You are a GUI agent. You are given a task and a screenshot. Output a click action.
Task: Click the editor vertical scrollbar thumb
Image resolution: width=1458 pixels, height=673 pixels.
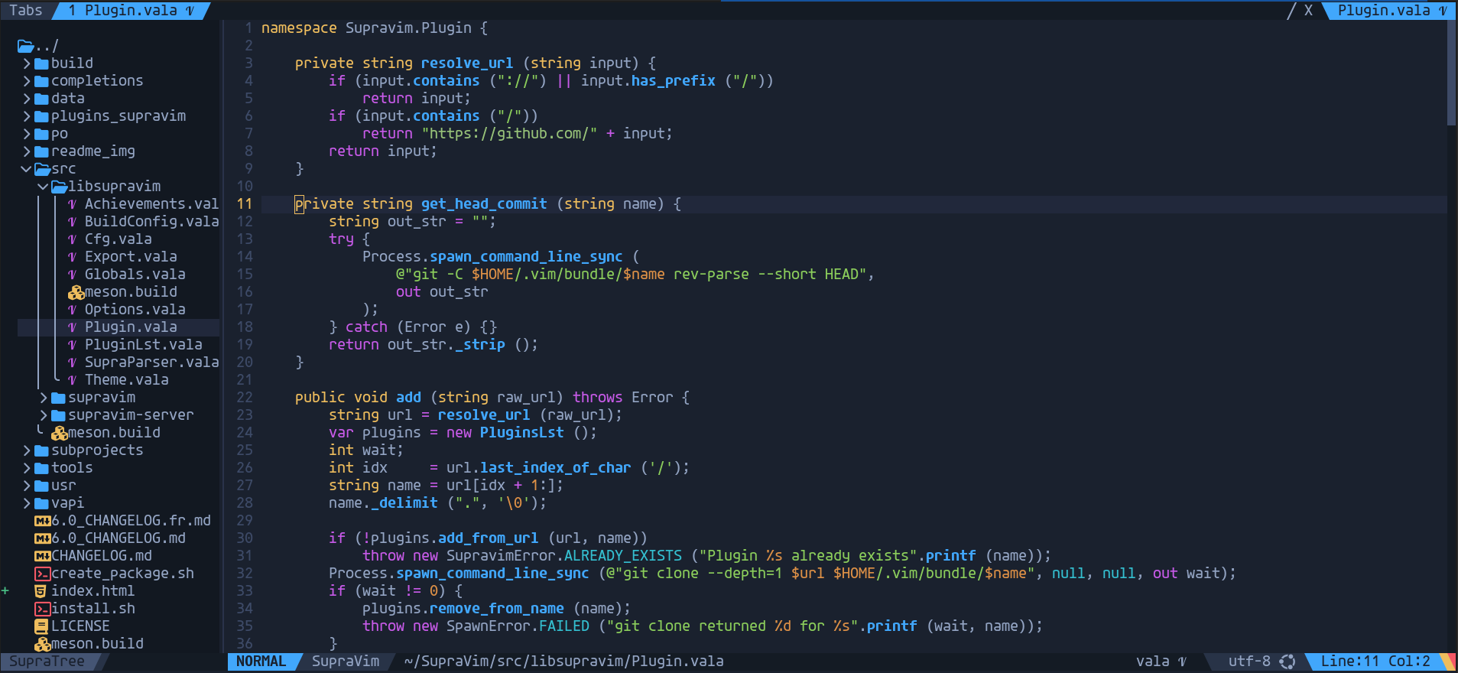[x=1452, y=73]
